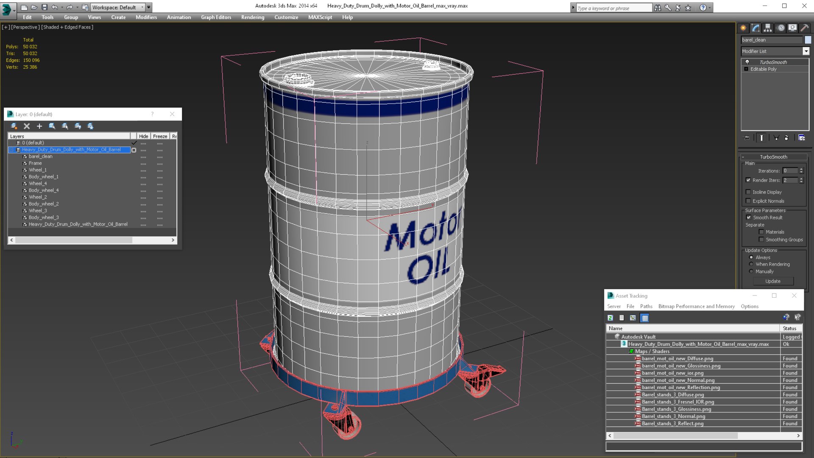Screen dimensions: 814x458
Task: Open the Modifiers menu
Action: click(x=146, y=17)
